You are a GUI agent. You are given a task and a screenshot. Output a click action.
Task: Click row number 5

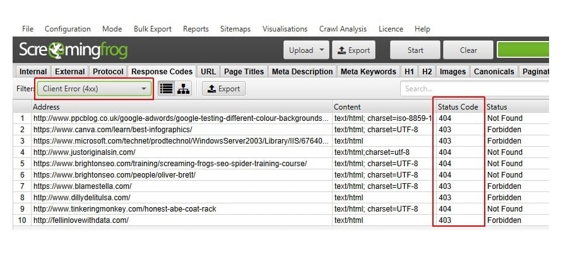[23, 164]
